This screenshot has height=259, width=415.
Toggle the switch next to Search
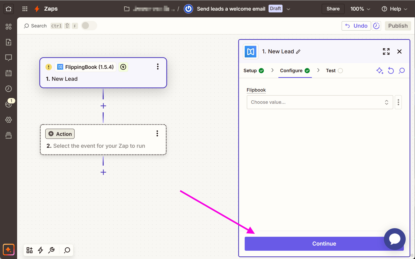pos(89,26)
